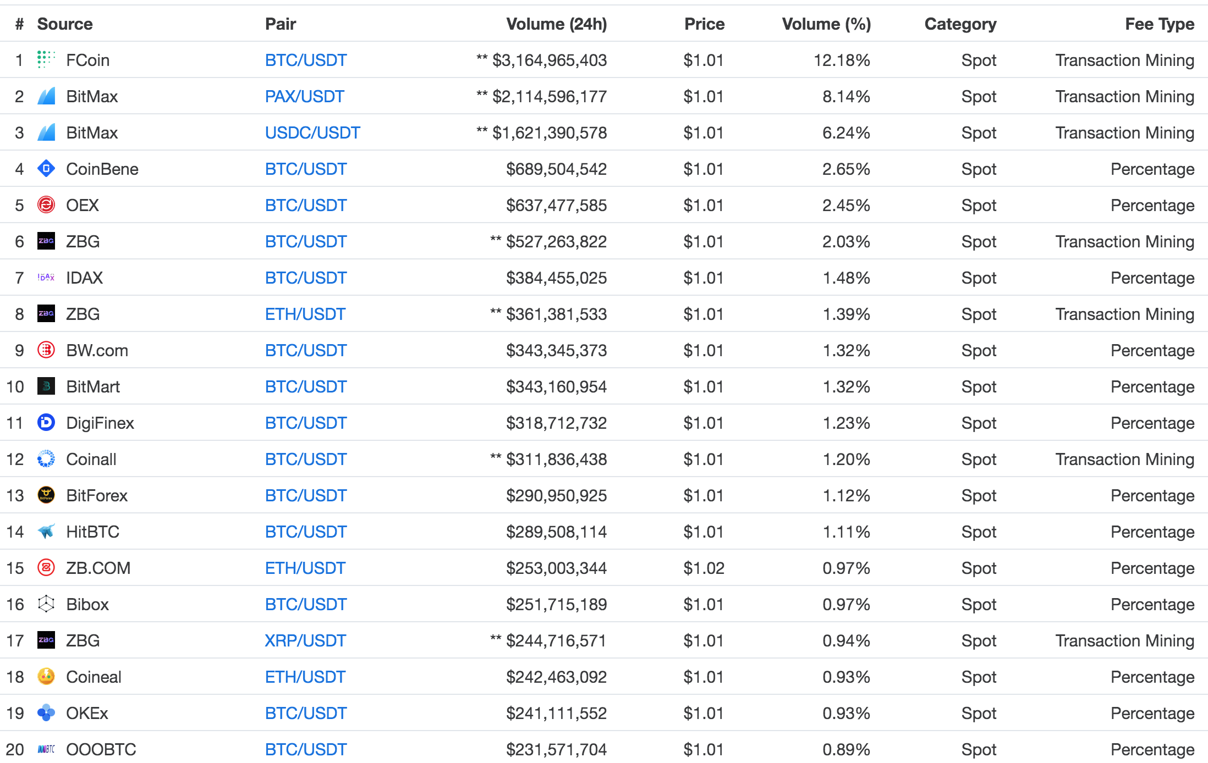Click the BitMart dark logo icon

46,386
